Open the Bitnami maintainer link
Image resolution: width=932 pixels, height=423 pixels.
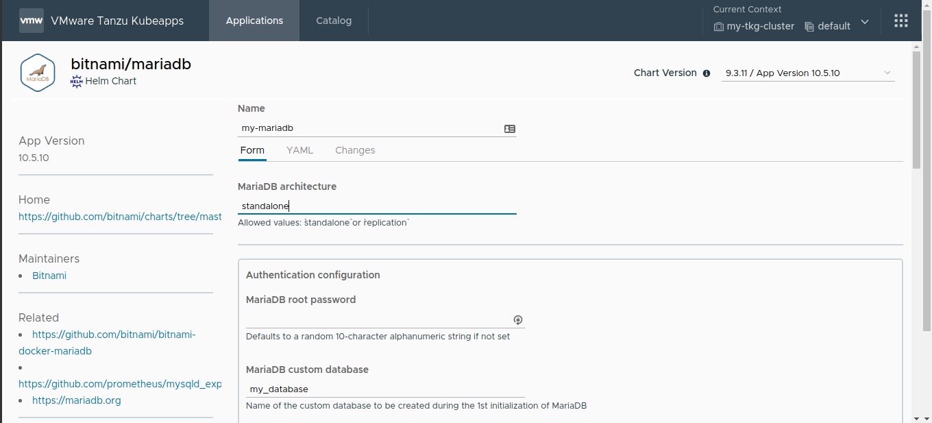click(49, 275)
